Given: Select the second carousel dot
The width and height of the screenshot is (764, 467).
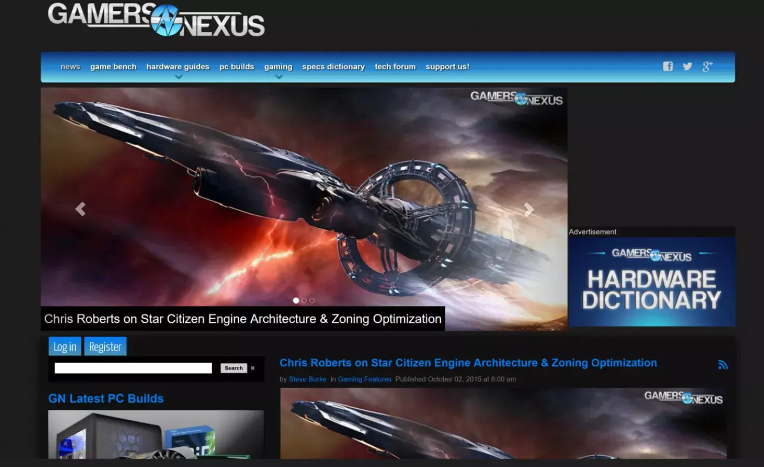Looking at the screenshot, I should [304, 300].
